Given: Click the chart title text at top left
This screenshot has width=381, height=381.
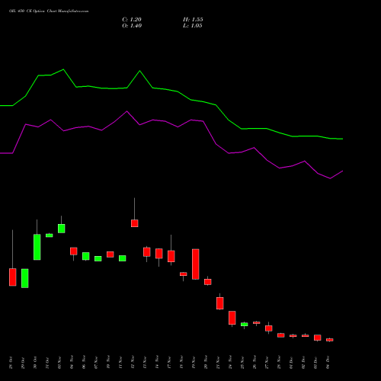Looking at the screenshot, I should 49,11.
